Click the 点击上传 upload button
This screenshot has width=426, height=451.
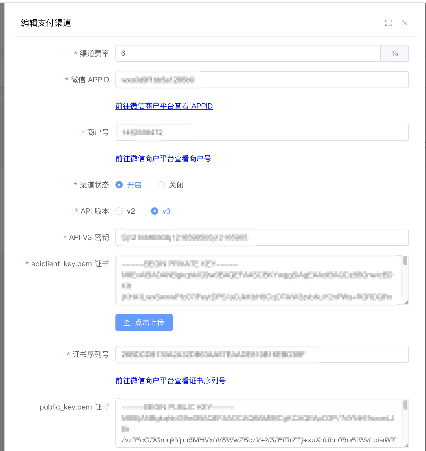[x=144, y=322]
